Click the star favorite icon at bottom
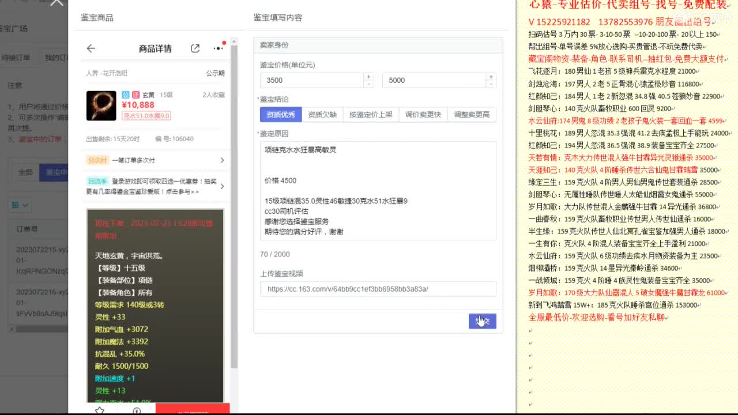 point(99,409)
